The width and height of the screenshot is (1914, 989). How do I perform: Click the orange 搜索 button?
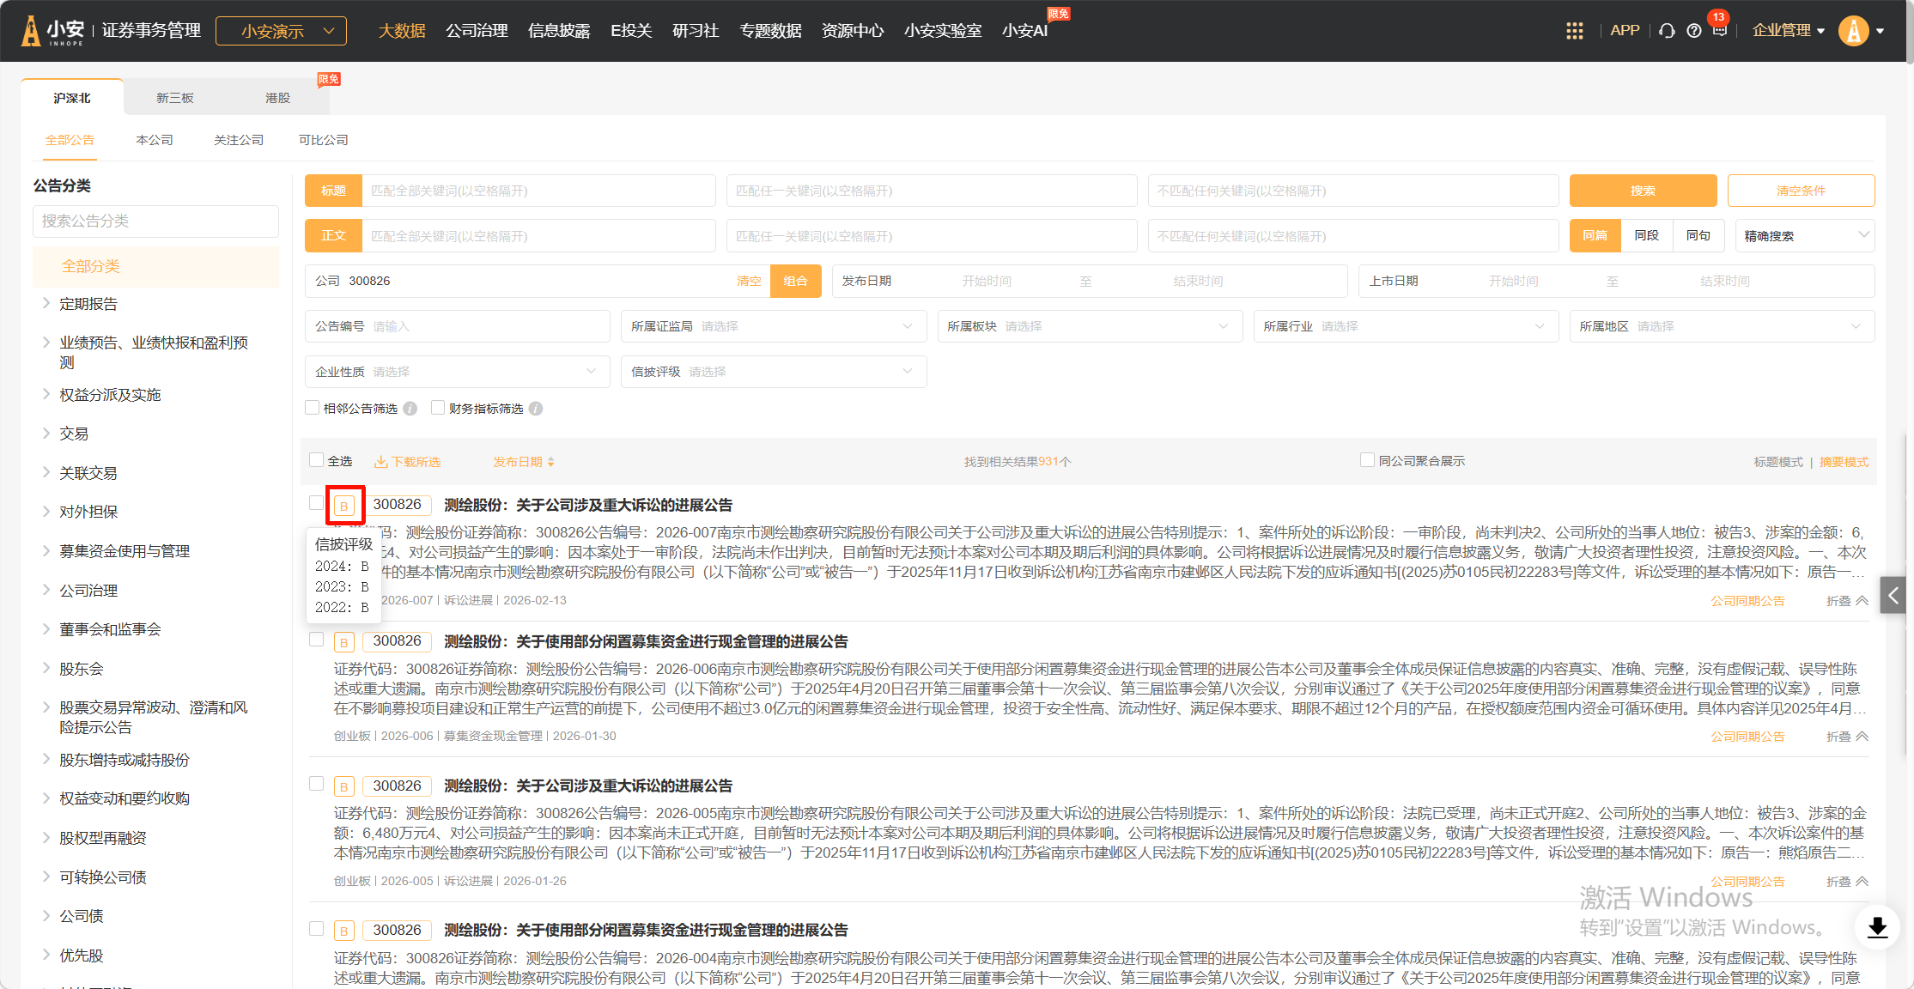click(1642, 191)
